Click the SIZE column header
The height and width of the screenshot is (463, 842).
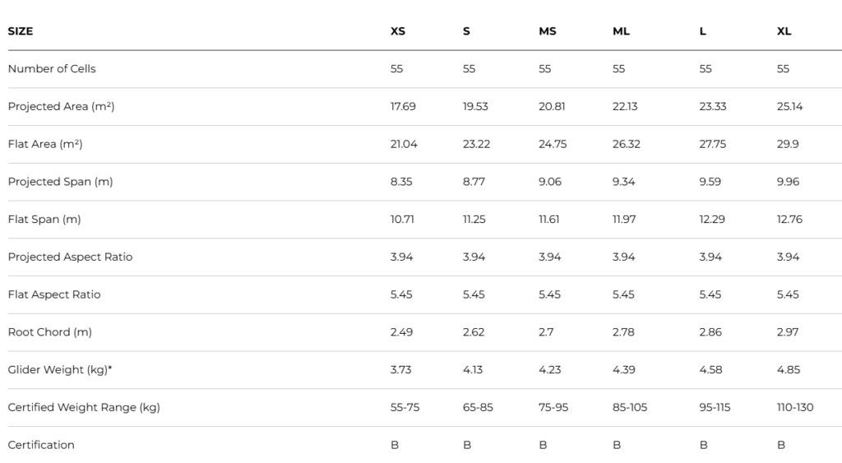pos(21,31)
